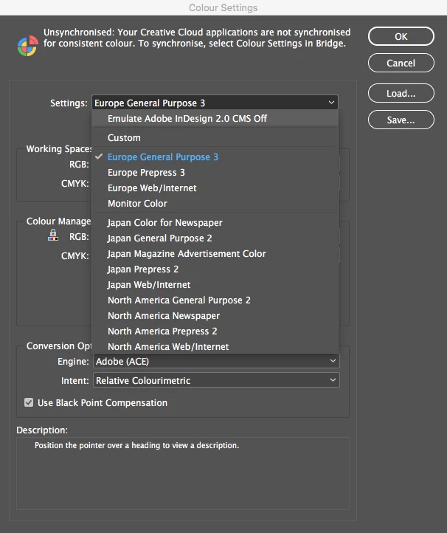Choose North America Web/Internet preset
This screenshot has width=447, height=533.
pos(215,346)
